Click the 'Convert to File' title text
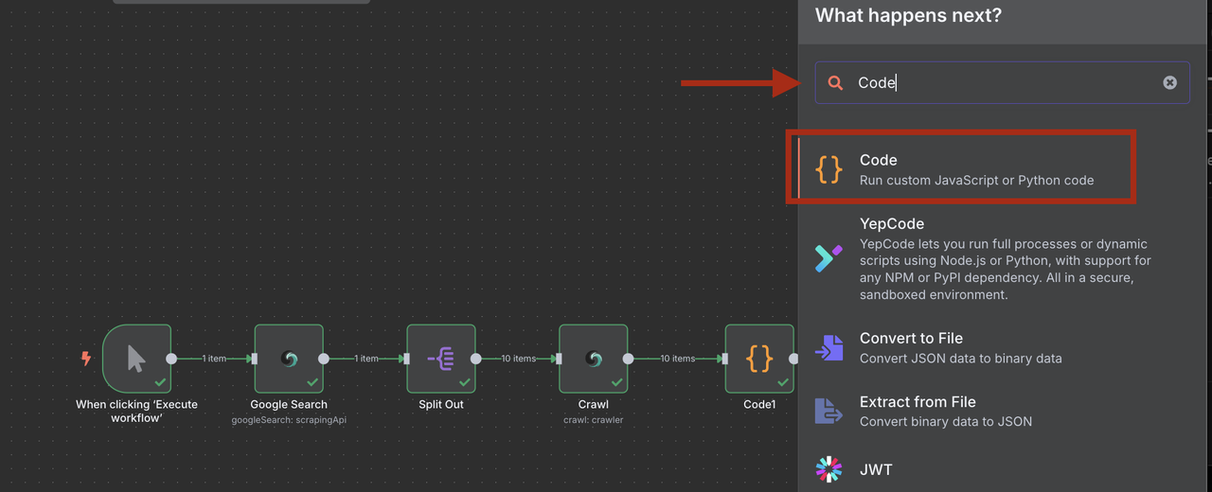This screenshot has width=1212, height=492. 911,338
